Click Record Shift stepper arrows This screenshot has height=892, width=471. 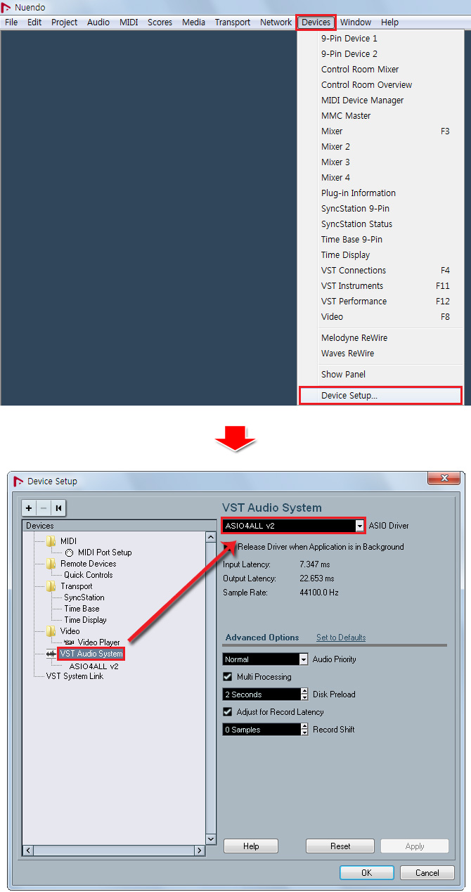pyautogui.click(x=304, y=730)
